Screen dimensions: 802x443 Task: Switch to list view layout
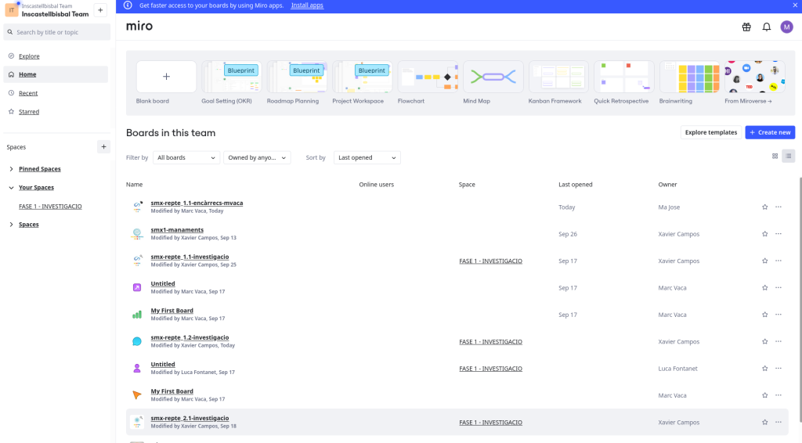coord(789,156)
